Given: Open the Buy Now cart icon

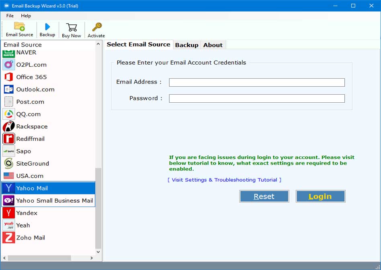Looking at the screenshot, I should 72,27.
